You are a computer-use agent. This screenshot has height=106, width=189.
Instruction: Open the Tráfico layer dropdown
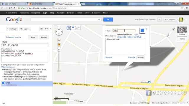coord(182,39)
